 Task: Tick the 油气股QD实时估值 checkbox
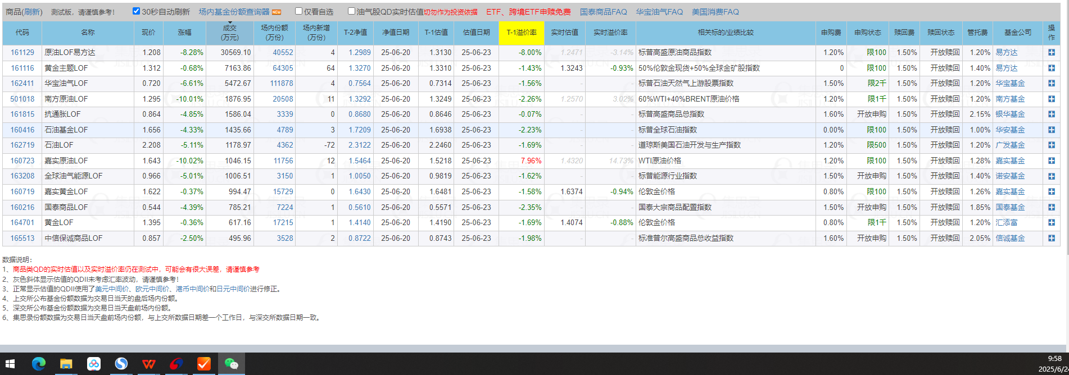pos(351,11)
